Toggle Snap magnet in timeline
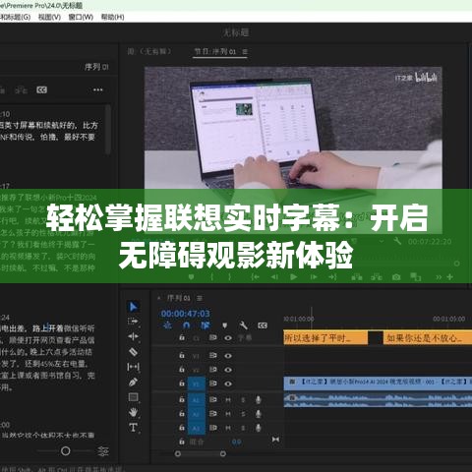This screenshot has height=472, width=472. coord(186,325)
